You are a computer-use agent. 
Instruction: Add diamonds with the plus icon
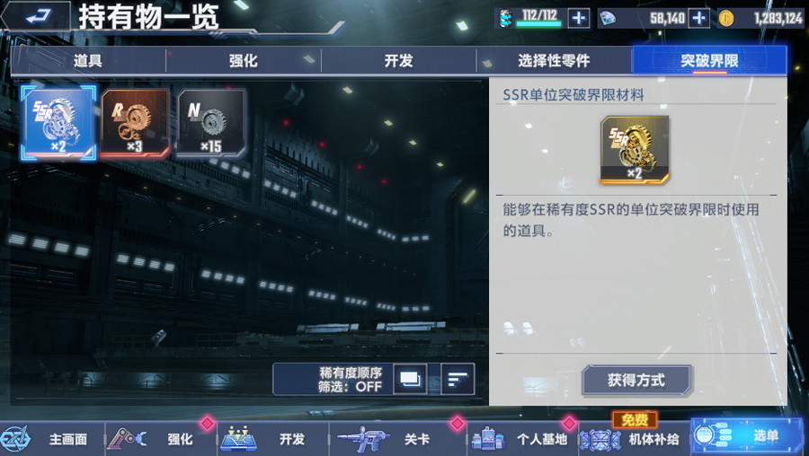pos(699,19)
